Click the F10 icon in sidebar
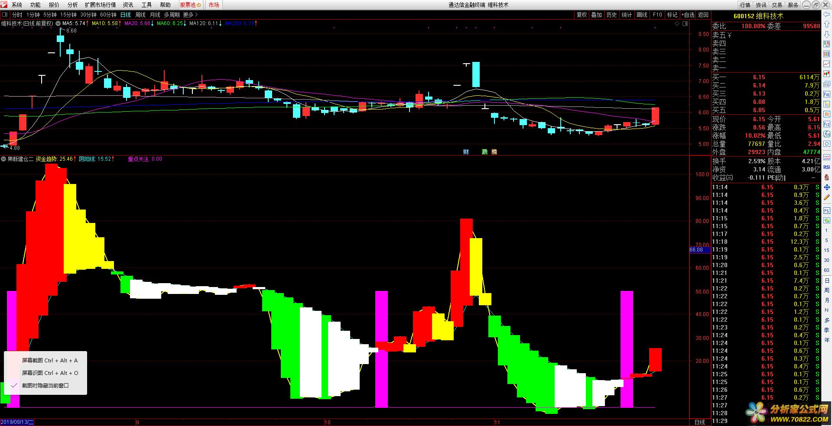This screenshot has width=832, height=426. pos(827,94)
